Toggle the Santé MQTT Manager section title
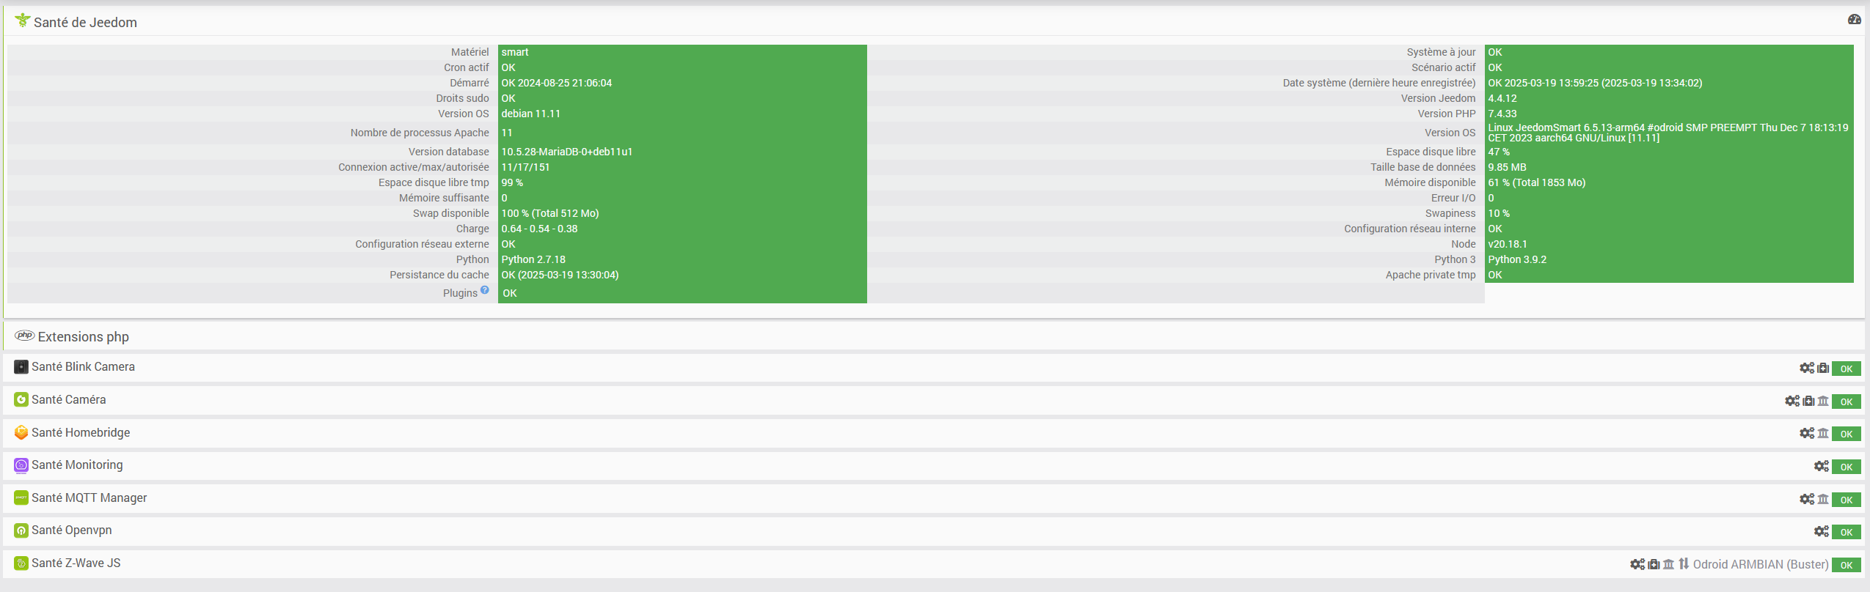 (x=89, y=498)
